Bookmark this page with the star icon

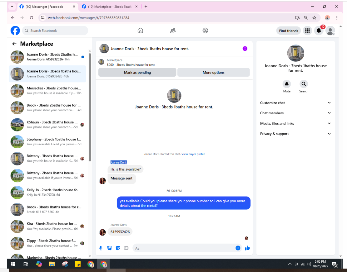[314, 18]
